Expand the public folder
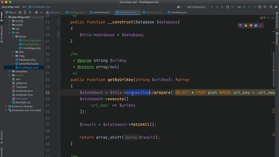 10,25
